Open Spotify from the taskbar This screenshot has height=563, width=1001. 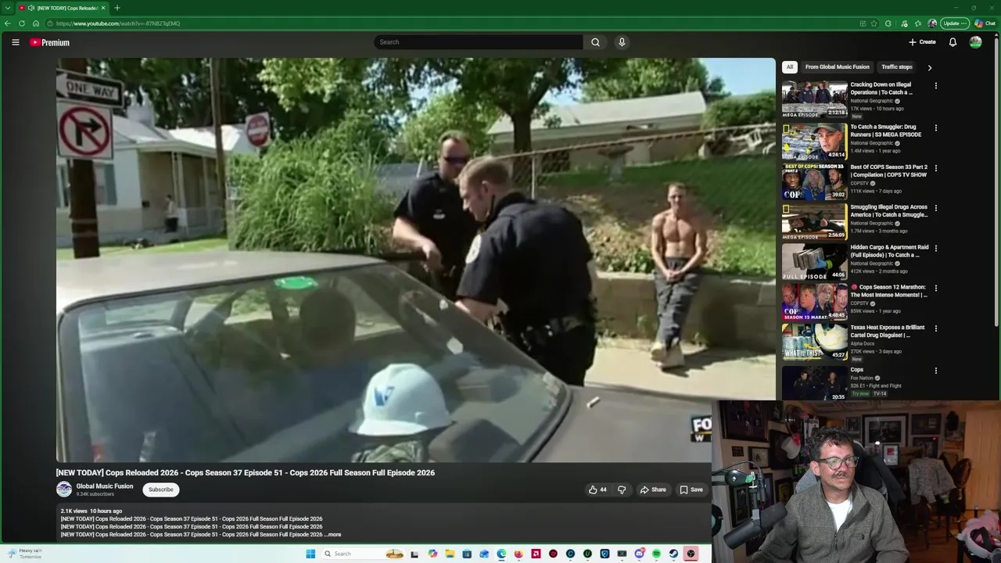(656, 554)
